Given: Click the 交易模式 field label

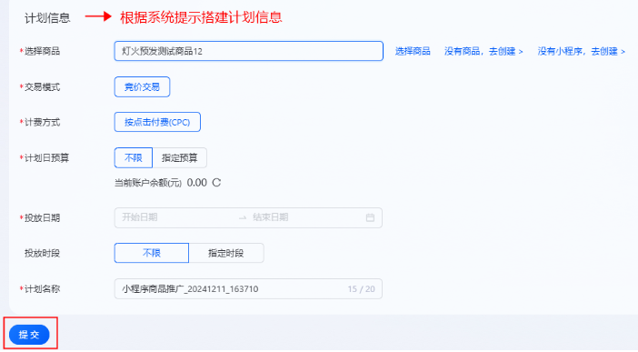Looking at the screenshot, I should pyautogui.click(x=43, y=86).
